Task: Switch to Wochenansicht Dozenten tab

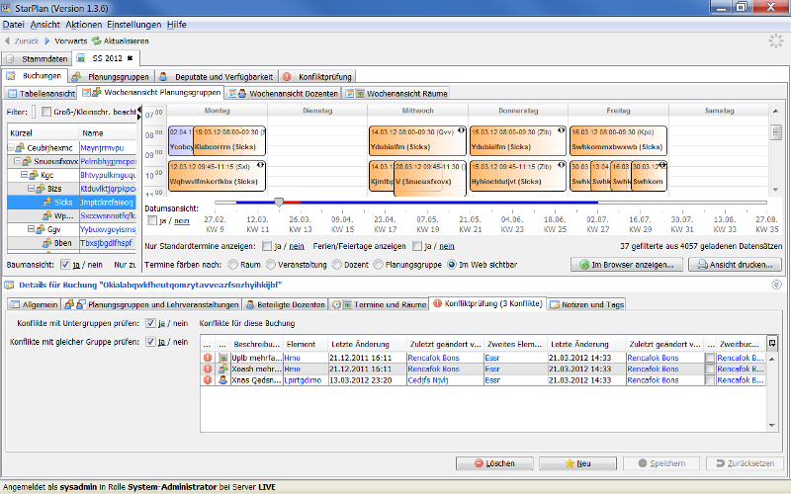Action: click(x=283, y=93)
